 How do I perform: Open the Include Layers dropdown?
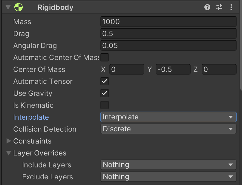[168, 165]
